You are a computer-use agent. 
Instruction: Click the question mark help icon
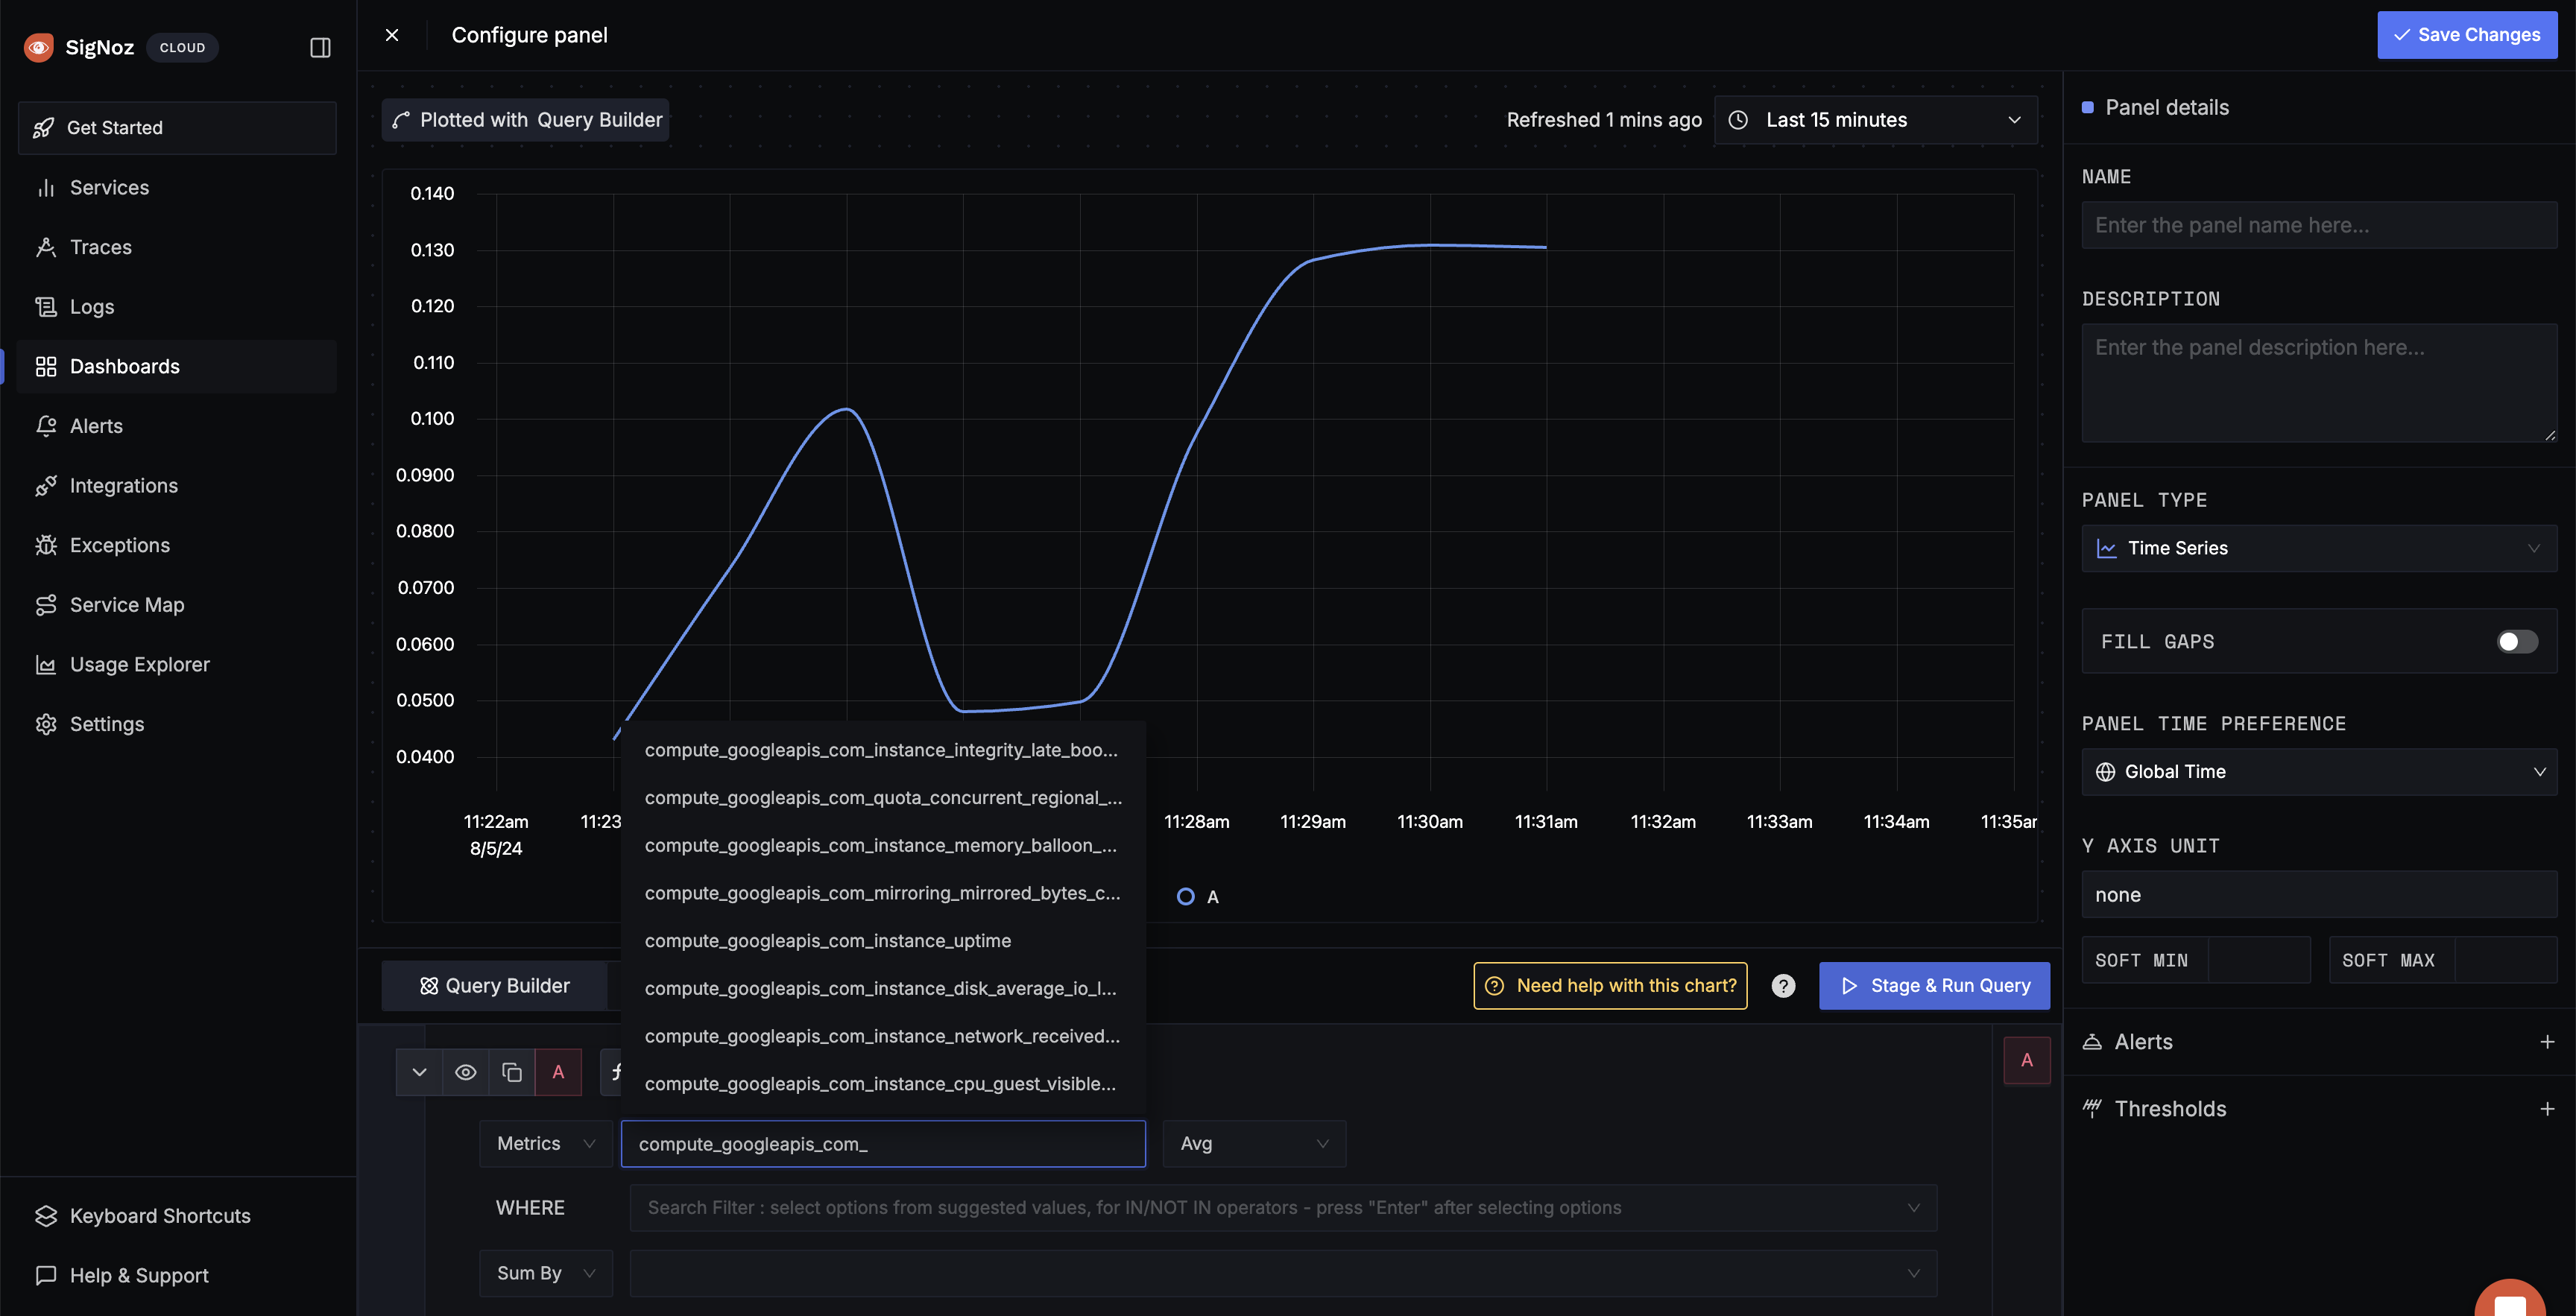pyautogui.click(x=1783, y=986)
